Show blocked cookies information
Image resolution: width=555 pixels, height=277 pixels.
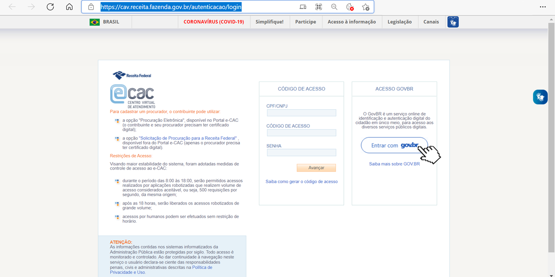350,7
